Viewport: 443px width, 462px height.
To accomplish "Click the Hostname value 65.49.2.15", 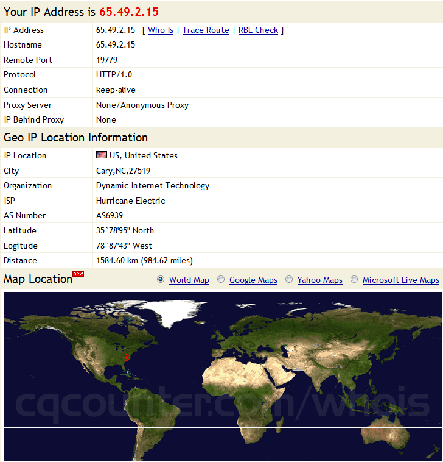I will tap(115, 44).
